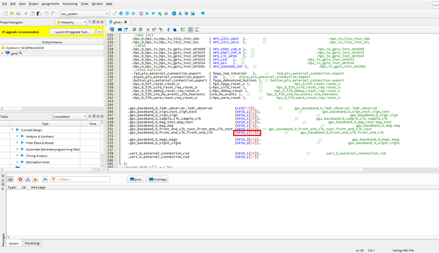Toggle line numbers display in editor toolbar
Viewport: 439px width, 253px height.
tap(190, 29)
